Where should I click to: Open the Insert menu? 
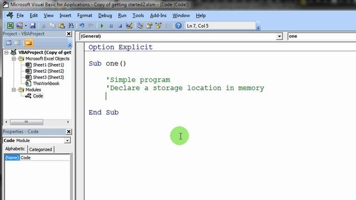(x=65, y=16)
